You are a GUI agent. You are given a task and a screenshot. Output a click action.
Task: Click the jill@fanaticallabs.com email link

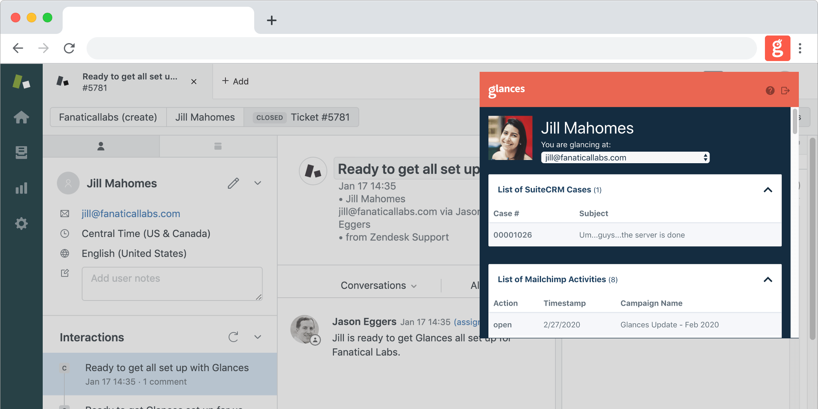(131, 214)
